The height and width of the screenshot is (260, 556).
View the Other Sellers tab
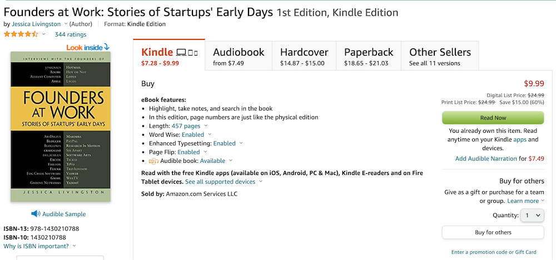440,56
